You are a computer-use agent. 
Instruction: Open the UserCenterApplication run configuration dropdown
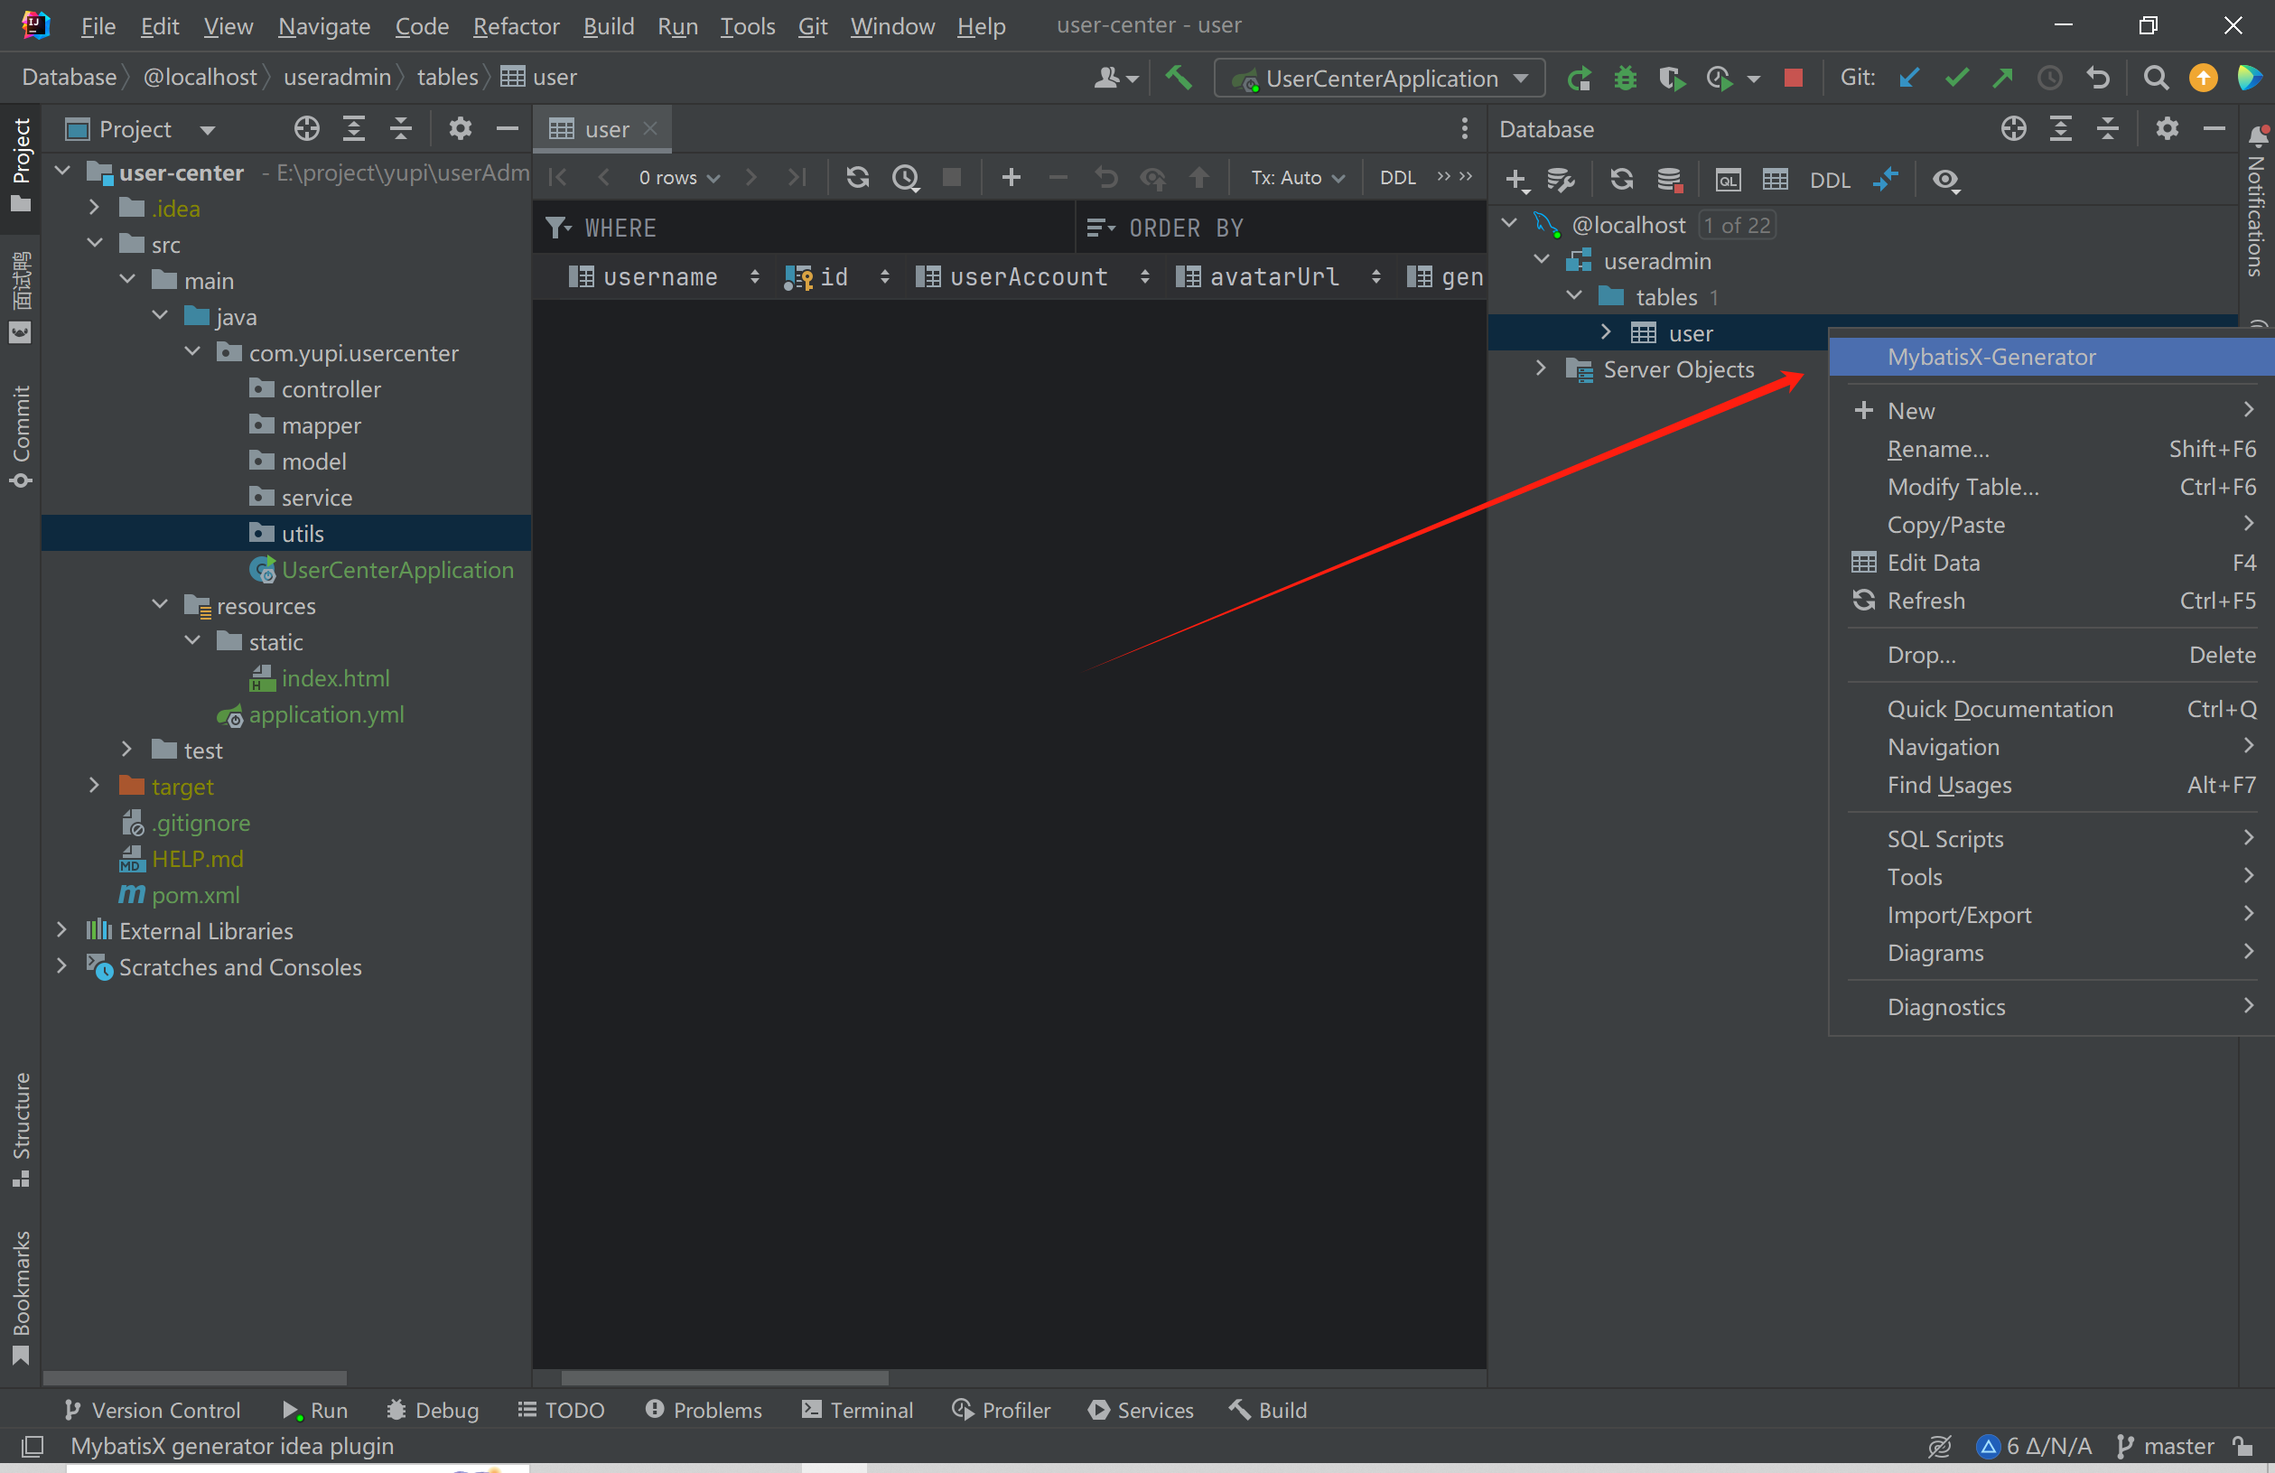[1380, 78]
